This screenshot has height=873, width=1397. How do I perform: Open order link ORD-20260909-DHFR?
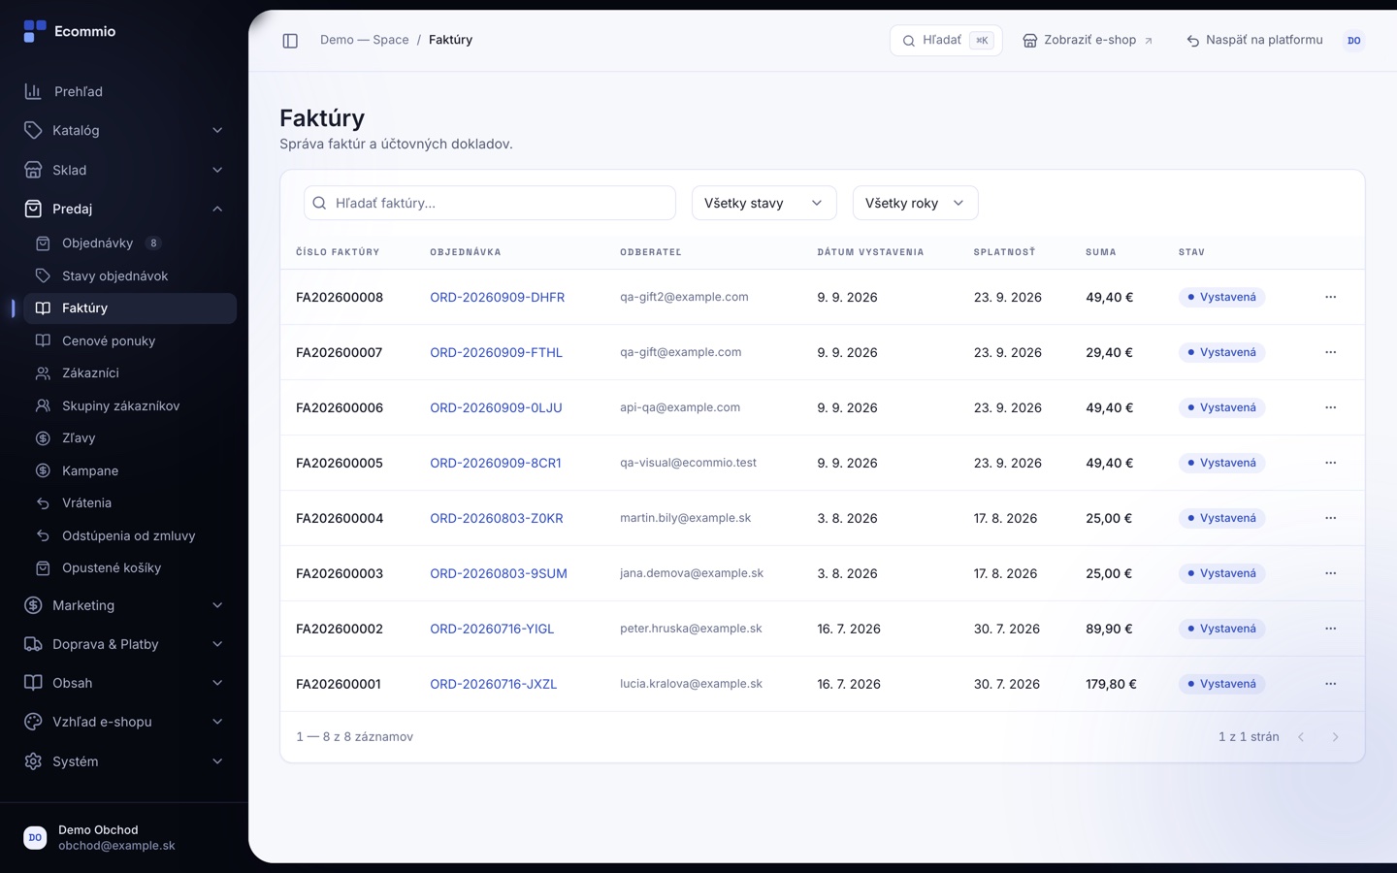click(x=497, y=297)
